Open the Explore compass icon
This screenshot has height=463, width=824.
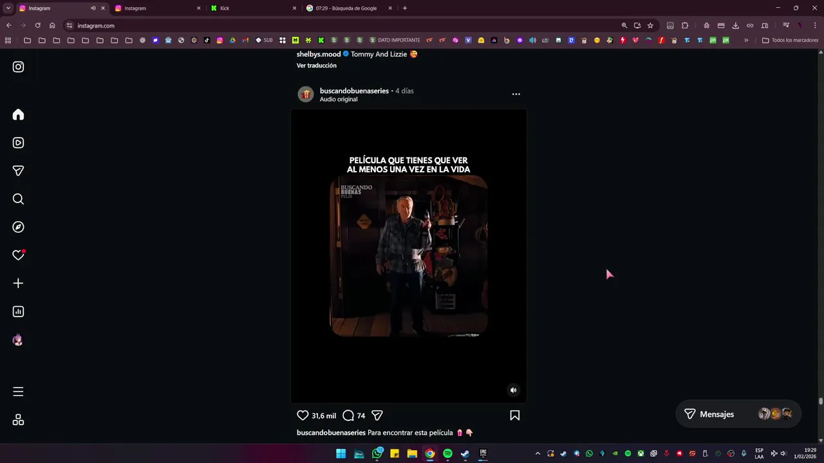[x=18, y=227]
